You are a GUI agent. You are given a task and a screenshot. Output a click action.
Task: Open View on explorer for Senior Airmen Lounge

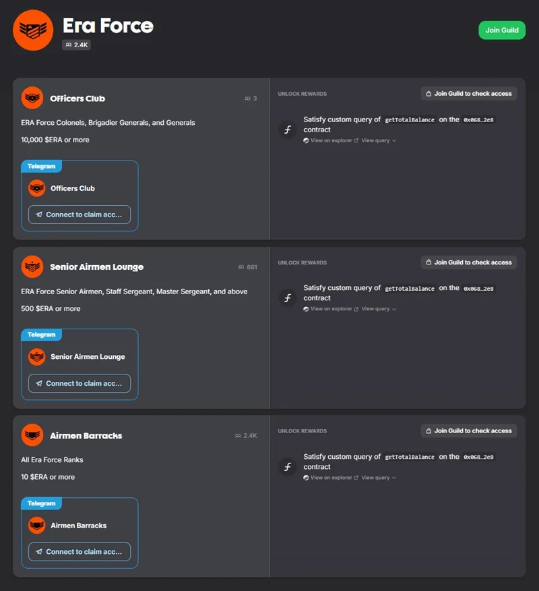331,309
